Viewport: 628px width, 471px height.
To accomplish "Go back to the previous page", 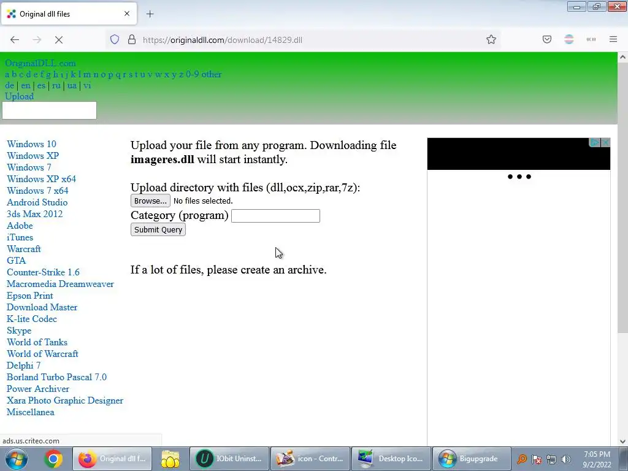I will [x=15, y=40].
